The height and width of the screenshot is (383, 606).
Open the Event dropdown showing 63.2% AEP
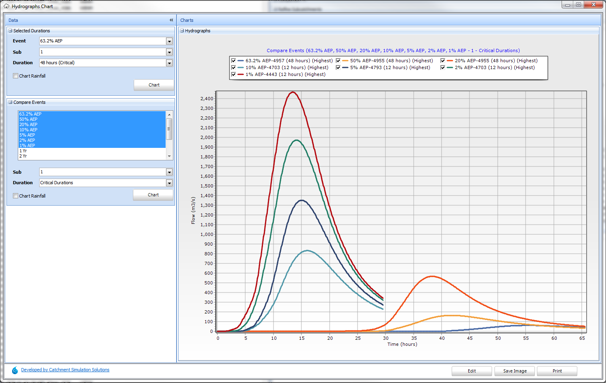pyautogui.click(x=169, y=41)
